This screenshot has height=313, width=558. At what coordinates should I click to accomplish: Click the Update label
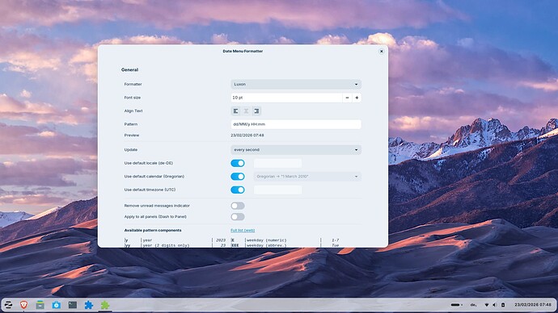point(130,150)
